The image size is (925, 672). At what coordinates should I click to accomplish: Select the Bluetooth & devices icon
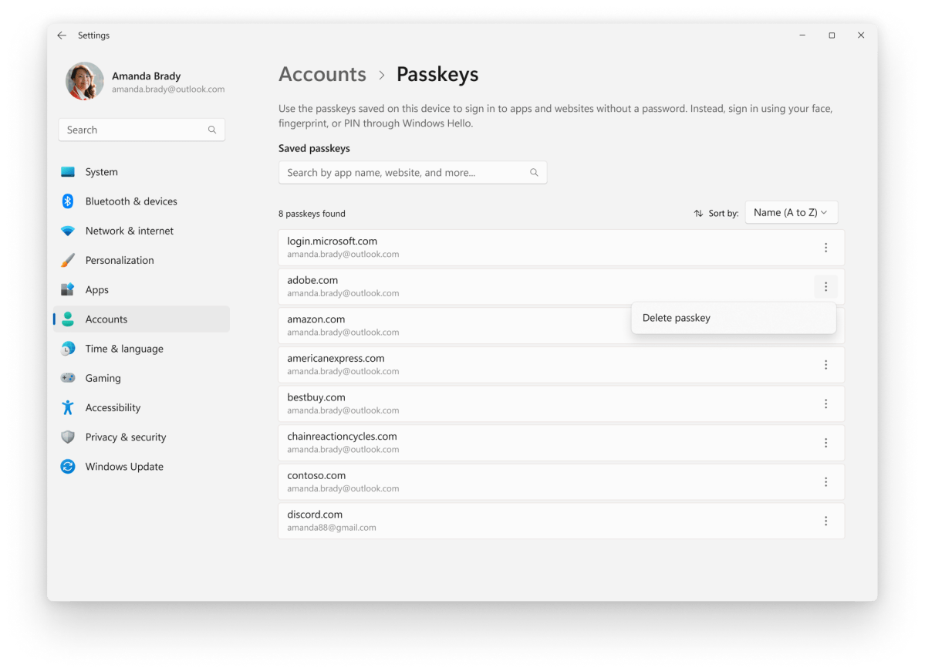69,201
